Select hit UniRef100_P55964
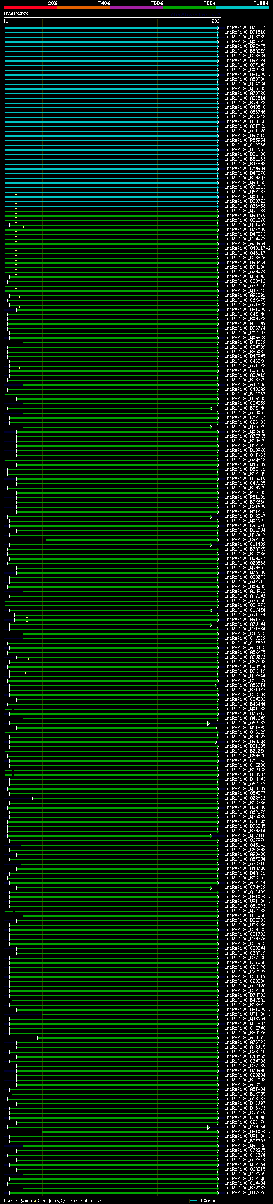The height and width of the screenshot is (1204, 273). point(245,140)
